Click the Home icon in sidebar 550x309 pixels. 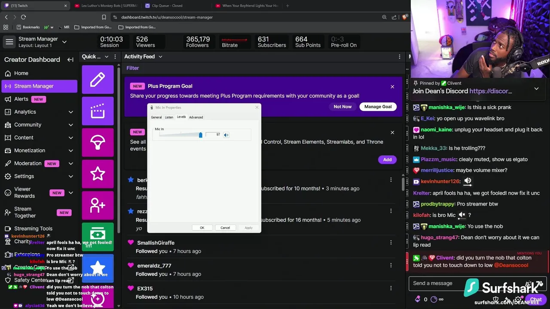(x=8, y=73)
